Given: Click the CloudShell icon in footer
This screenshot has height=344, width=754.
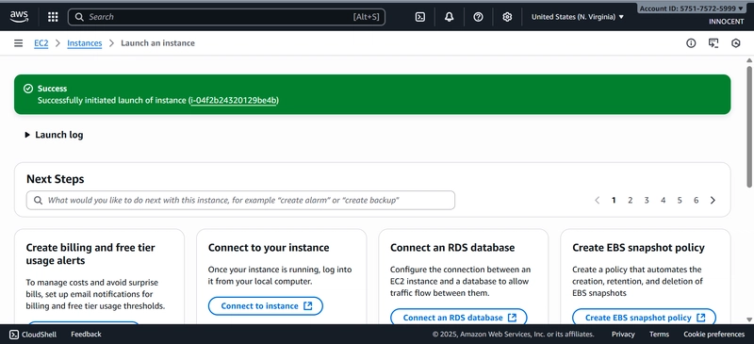Looking at the screenshot, I should coord(14,334).
